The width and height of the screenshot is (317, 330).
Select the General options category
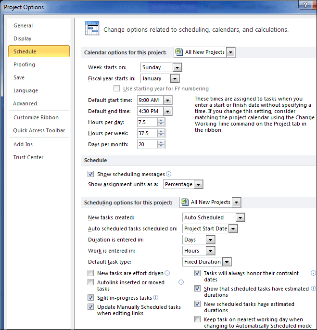click(x=39, y=25)
